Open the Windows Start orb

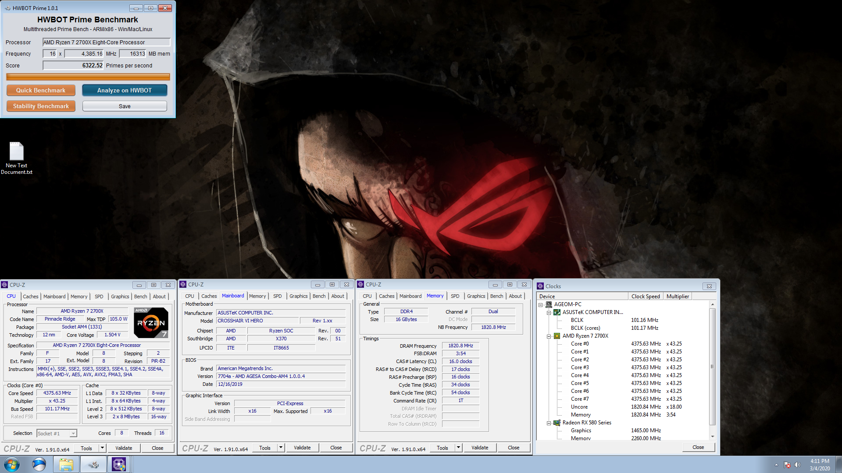pyautogui.click(x=12, y=464)
